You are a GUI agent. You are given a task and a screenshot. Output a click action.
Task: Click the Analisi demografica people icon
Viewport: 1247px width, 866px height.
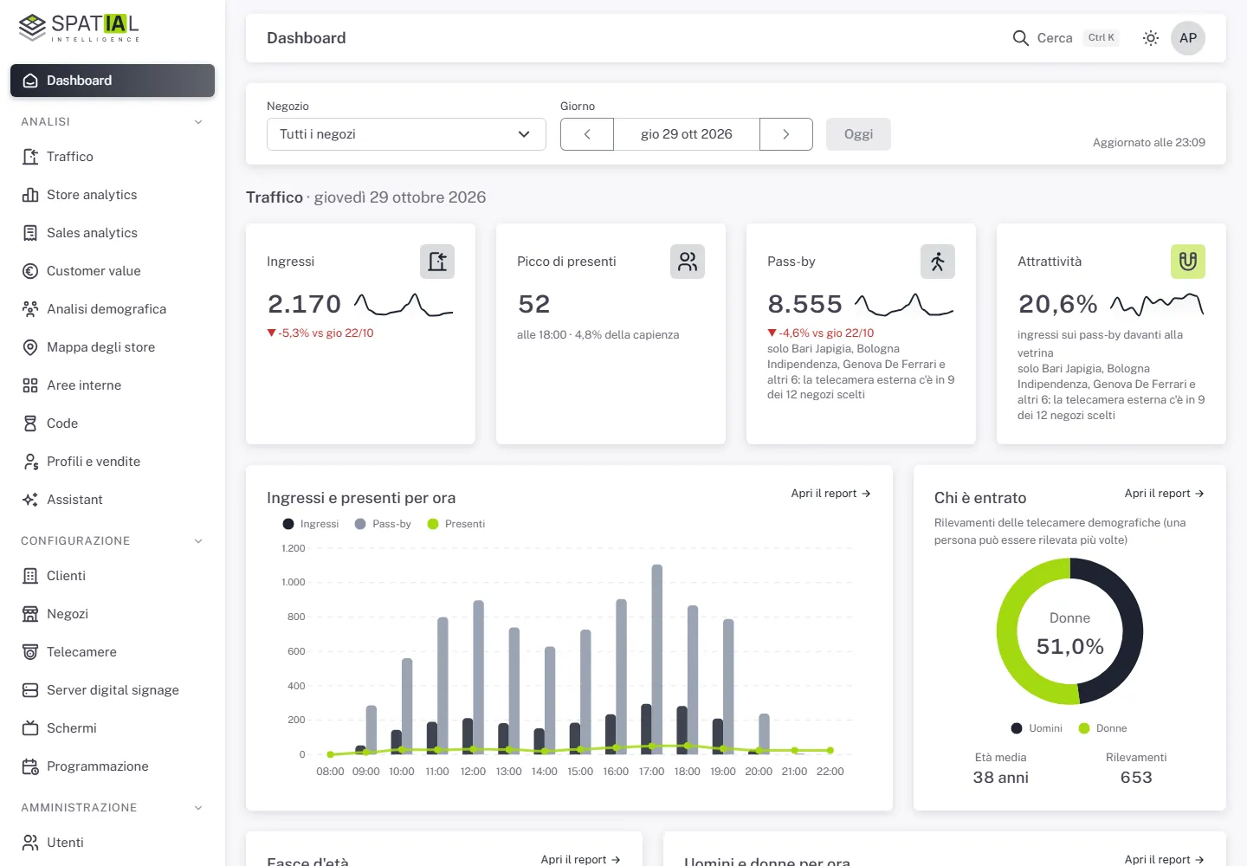(x=30, y=309)
